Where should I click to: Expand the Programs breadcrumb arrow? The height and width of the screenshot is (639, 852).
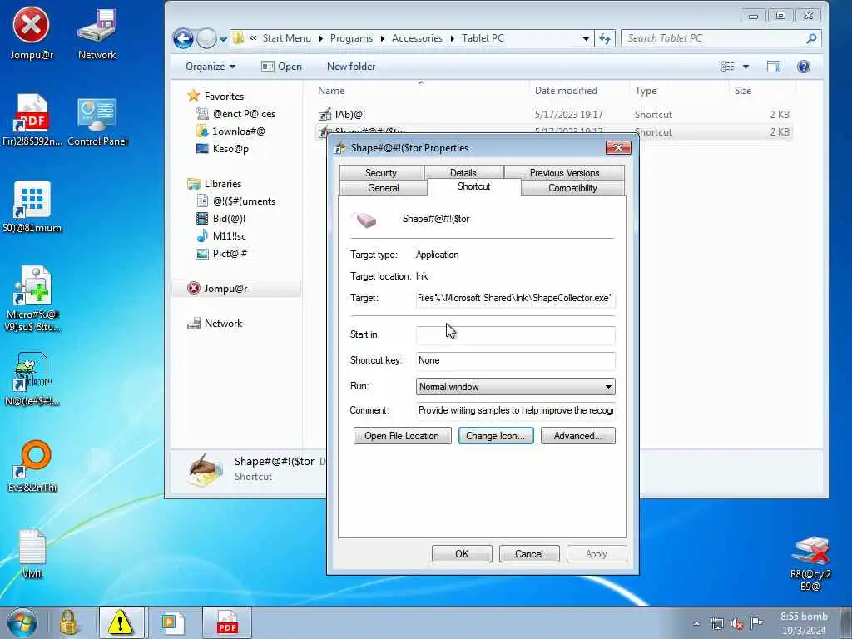coord(383,38)
